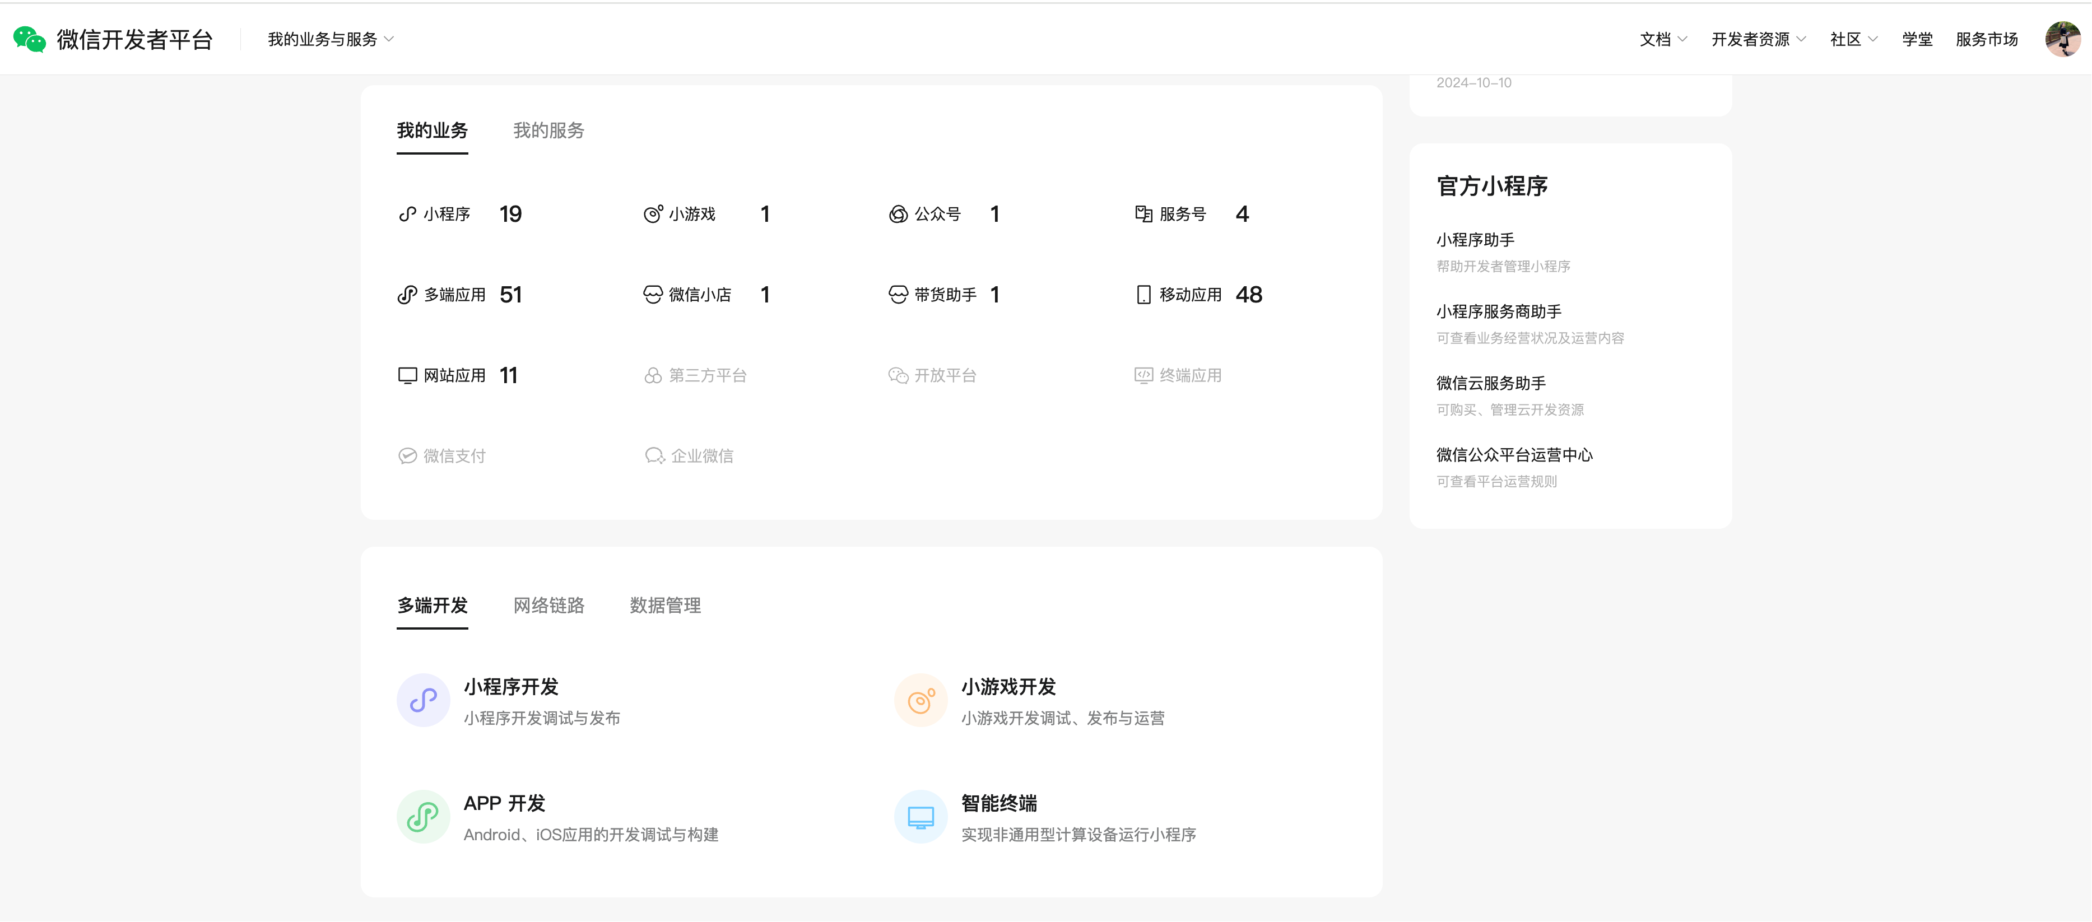Click the APP 开发 green icon

pos(423,817)
